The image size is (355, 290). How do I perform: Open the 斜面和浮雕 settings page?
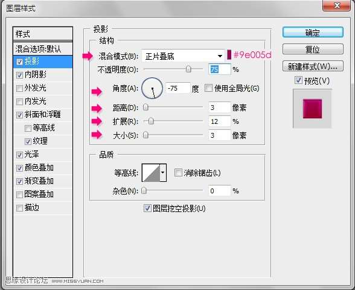[x=42, y=114]
